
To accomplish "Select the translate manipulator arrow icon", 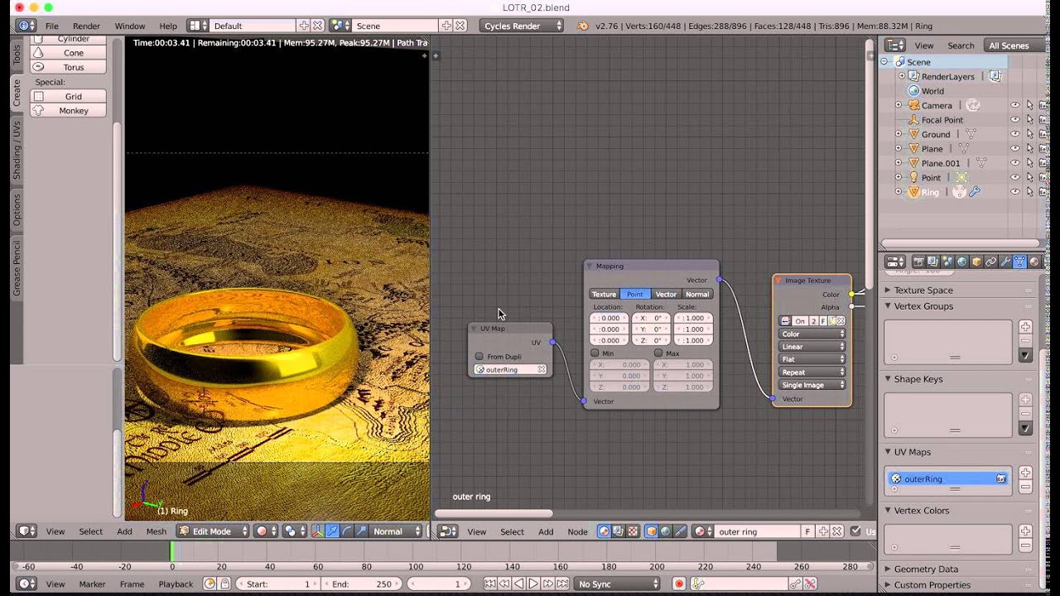I will [332, 531].
